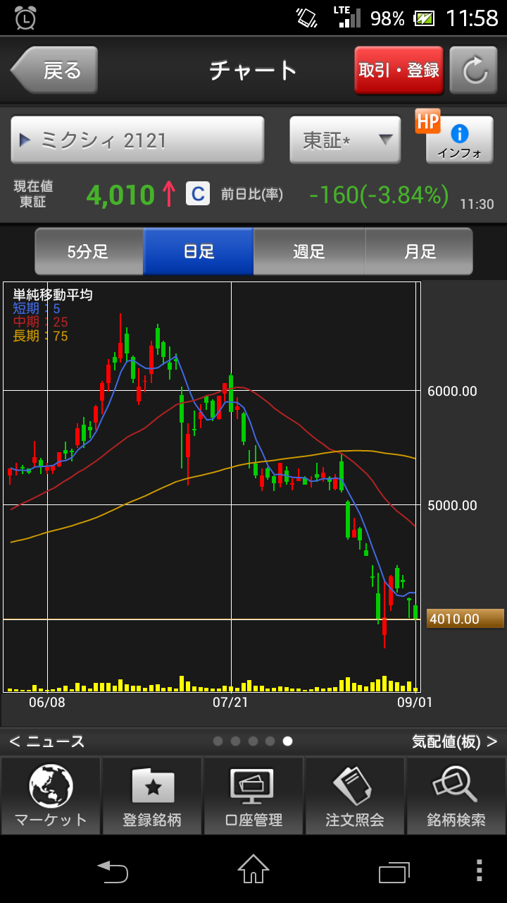The image size is (507, 903).
Task: Tap the 短期:5 moving average label
Action: [37, 308]
